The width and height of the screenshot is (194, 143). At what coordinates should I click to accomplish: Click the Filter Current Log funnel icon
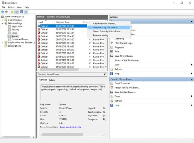(x=112, y=43)
